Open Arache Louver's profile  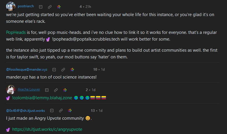click(29, 89)
